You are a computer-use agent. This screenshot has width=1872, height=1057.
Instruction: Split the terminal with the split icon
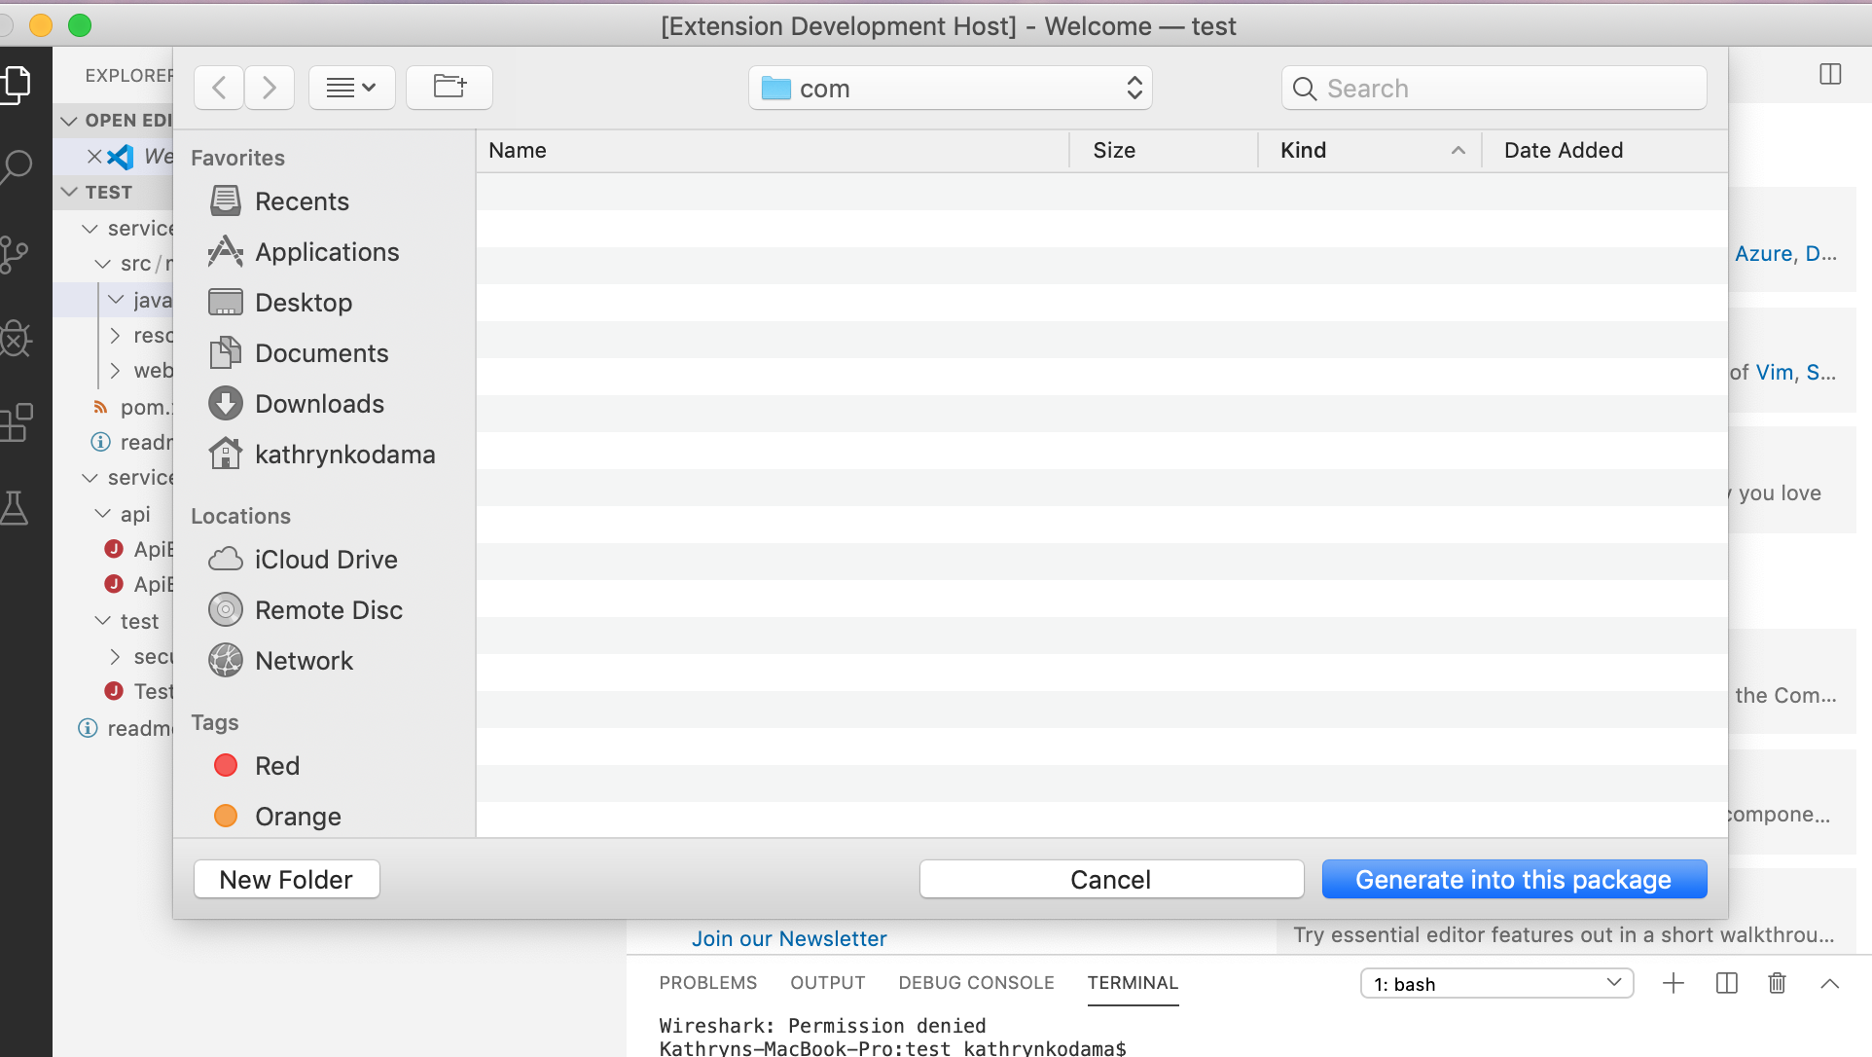[x=1725, y=983]
